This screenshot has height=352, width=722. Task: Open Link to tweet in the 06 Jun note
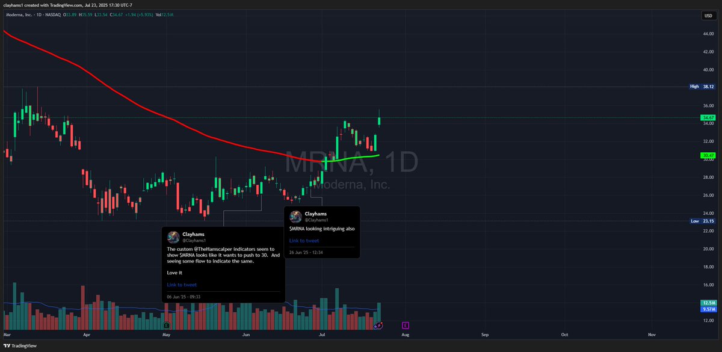[x=182, y=285]
